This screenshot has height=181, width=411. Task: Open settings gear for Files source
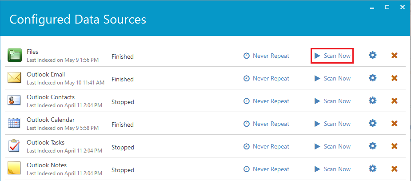pos(373,56)
